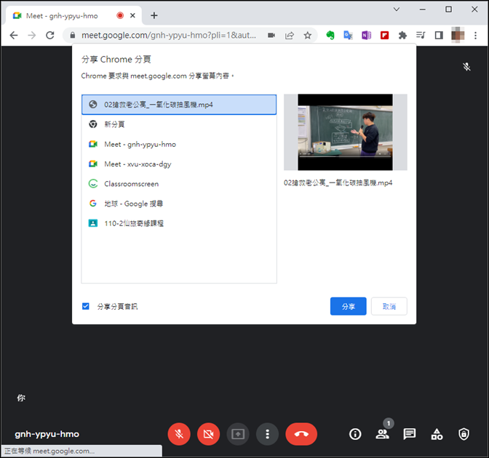489x458 pixels.
Task: Click the video preview thumbnail
Action: click(x=345, y=132)
